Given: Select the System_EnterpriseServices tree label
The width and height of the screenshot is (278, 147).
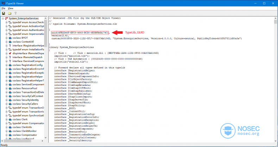Looking at the screenshot, I should (x=24, y=18).
